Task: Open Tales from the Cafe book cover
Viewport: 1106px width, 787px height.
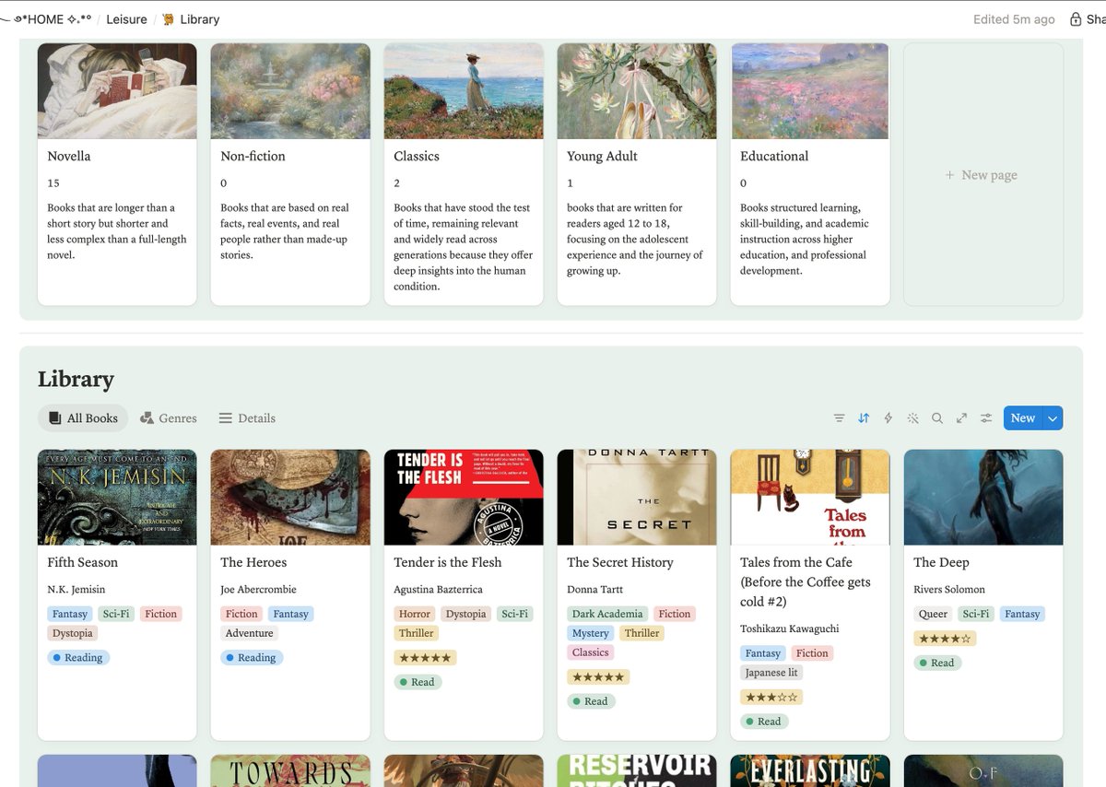Action: tap(810, 498)
